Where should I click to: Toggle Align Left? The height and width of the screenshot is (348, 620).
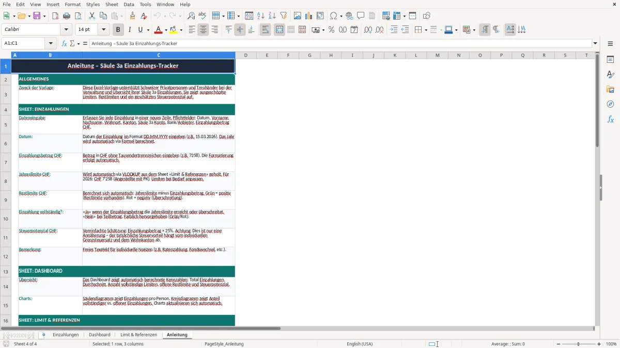click(x=192, y=30)
